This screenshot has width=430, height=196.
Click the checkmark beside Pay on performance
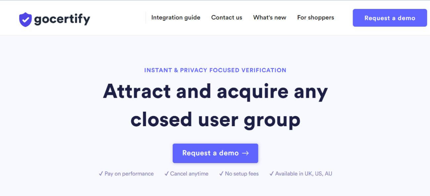point(101,174)
